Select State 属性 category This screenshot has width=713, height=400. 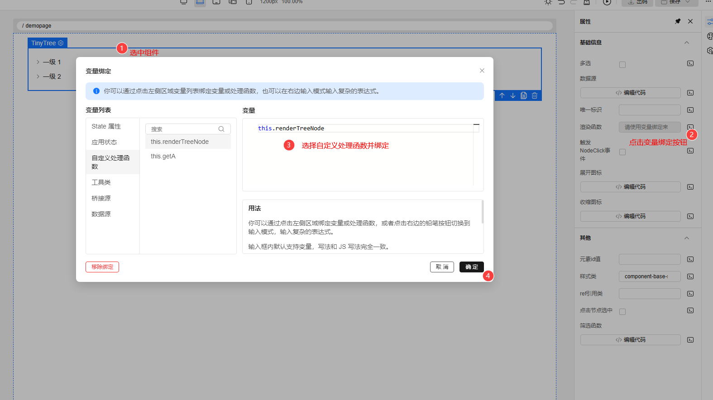pos(113,126)
